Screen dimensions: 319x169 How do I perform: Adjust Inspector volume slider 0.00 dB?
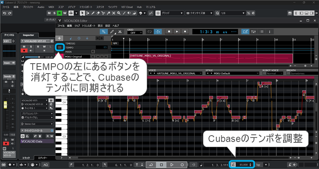[x=39, y=57]
